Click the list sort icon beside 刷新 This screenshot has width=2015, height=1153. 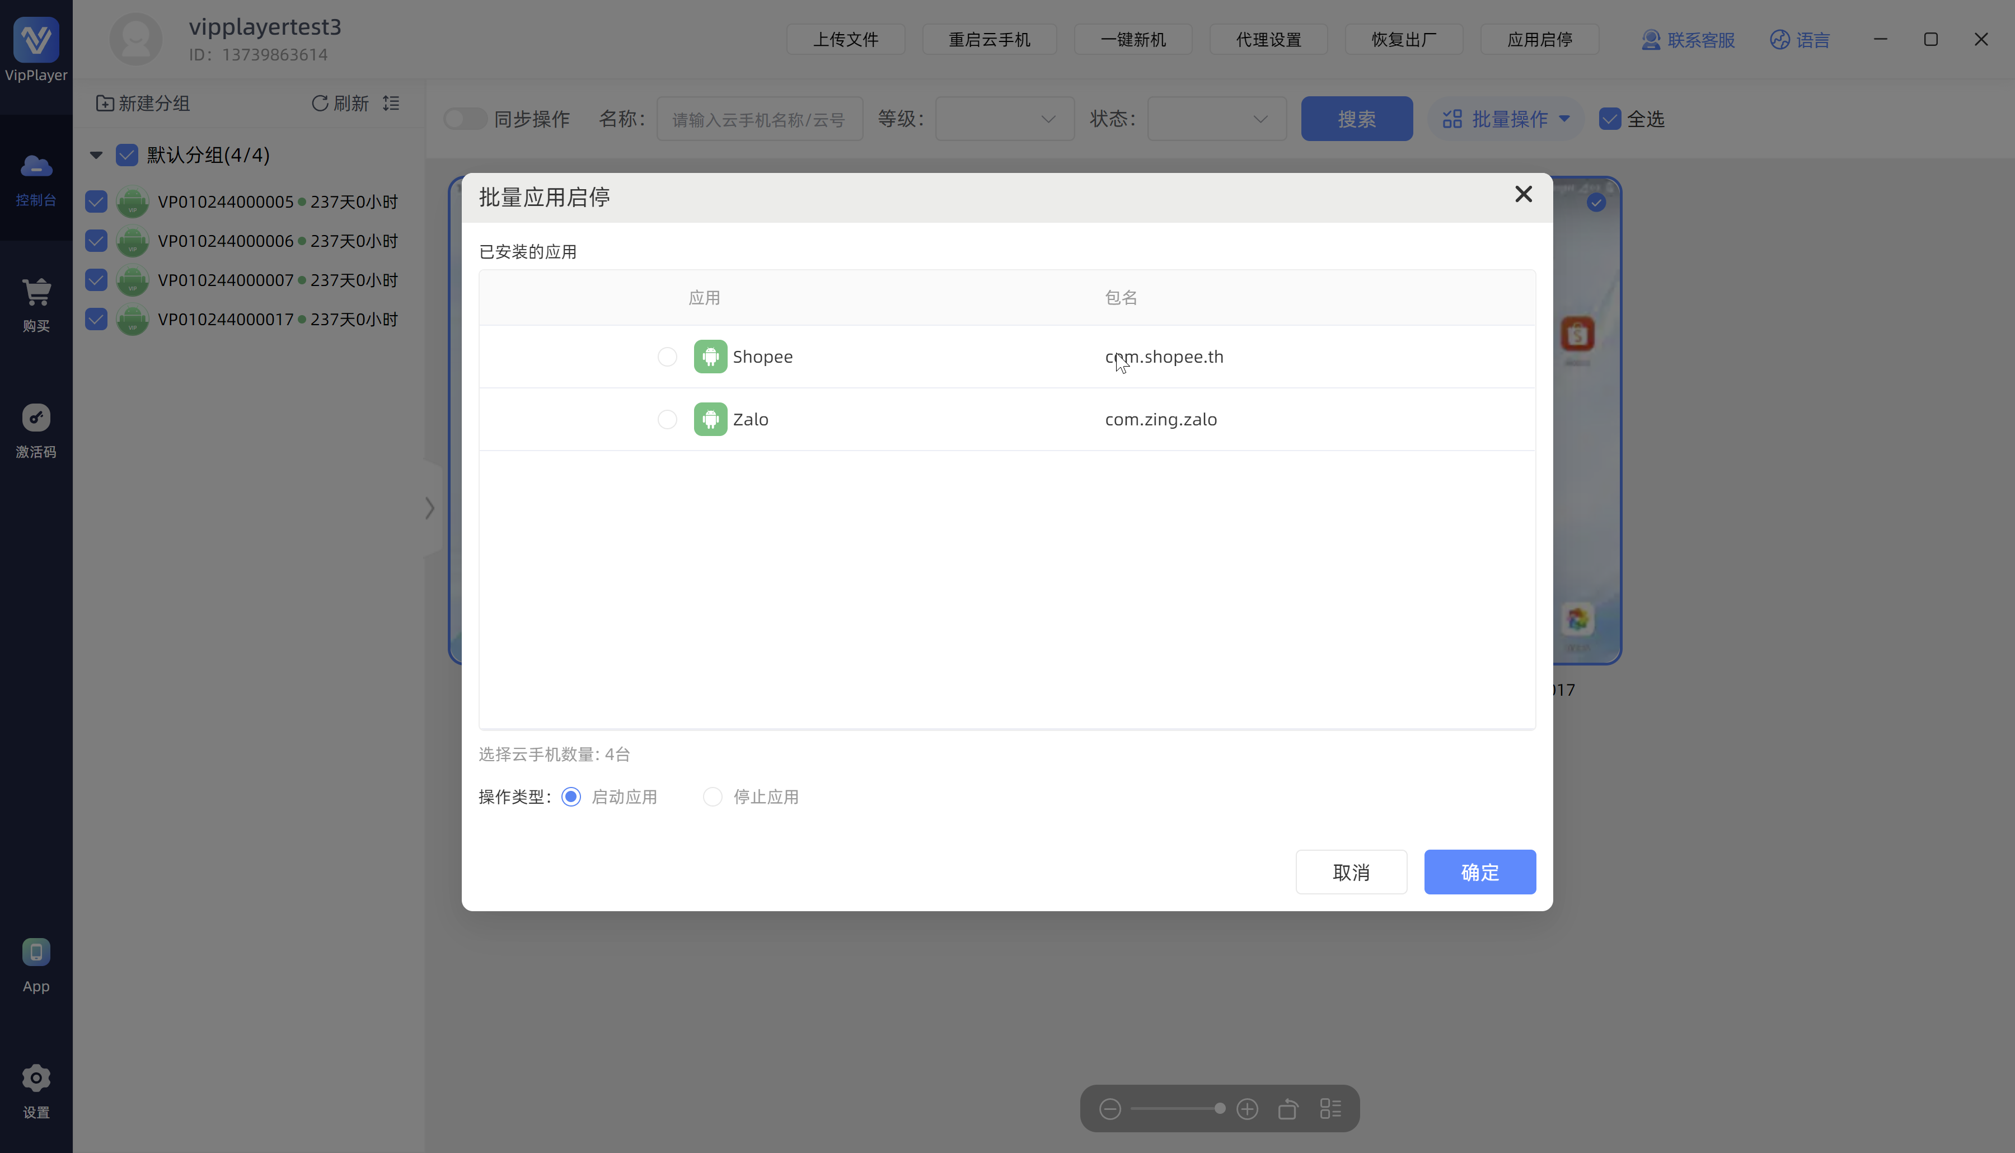[x=391, y=103]
